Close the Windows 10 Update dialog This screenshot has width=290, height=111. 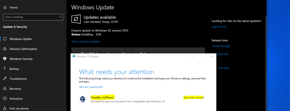coord(211,57)
